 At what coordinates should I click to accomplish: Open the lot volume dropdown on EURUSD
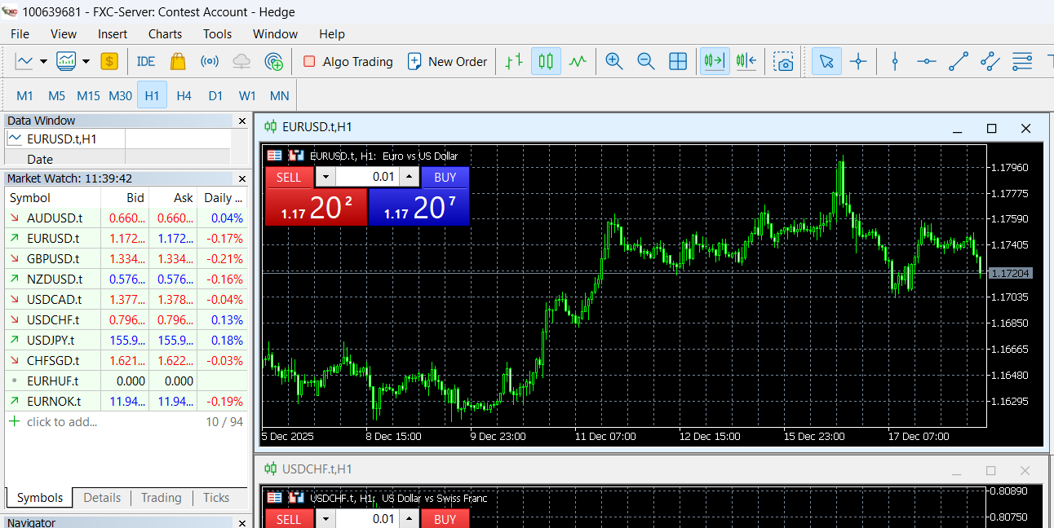(325, 177)
